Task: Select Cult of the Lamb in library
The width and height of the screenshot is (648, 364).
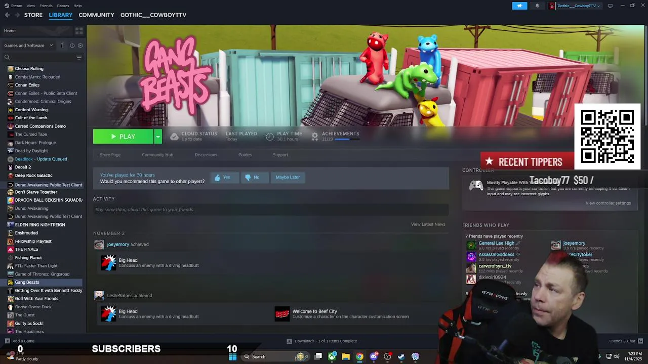Action: 31,118
